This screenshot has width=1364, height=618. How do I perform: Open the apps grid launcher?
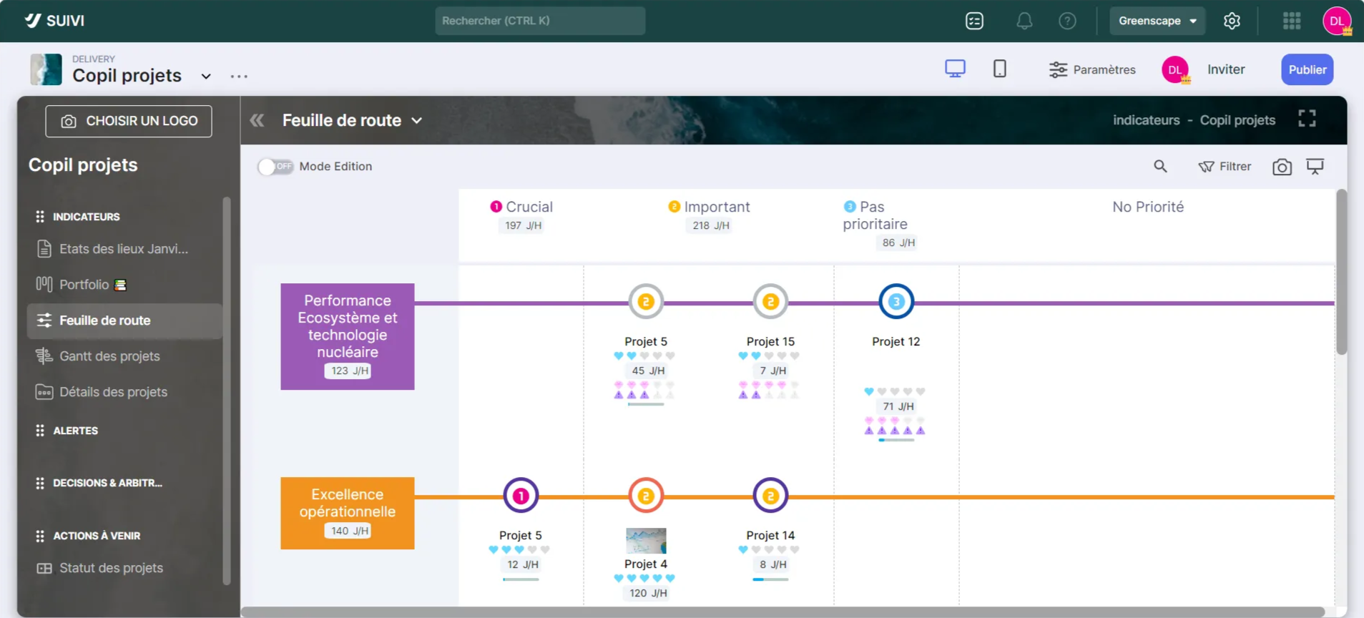pos(1291,21)
